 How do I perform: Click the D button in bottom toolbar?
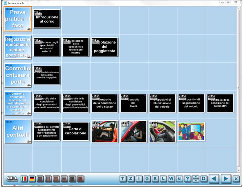[x=204, y=179]
